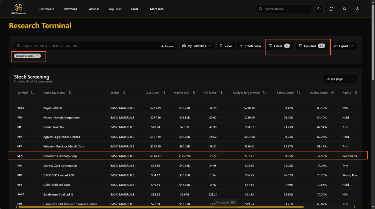Sort by P/E Ratio column arrows
Image resolution: width=375 pixels, height=209 pixels.
pyautogui.click(x=220, y=93)
